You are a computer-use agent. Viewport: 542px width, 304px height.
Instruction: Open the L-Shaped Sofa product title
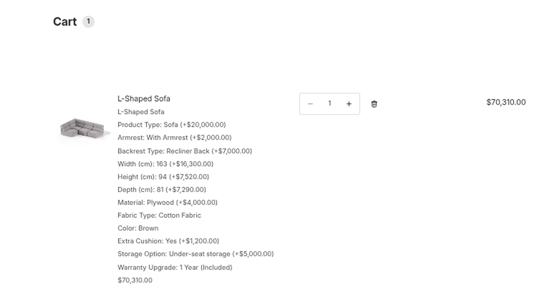tap(144, 99)
